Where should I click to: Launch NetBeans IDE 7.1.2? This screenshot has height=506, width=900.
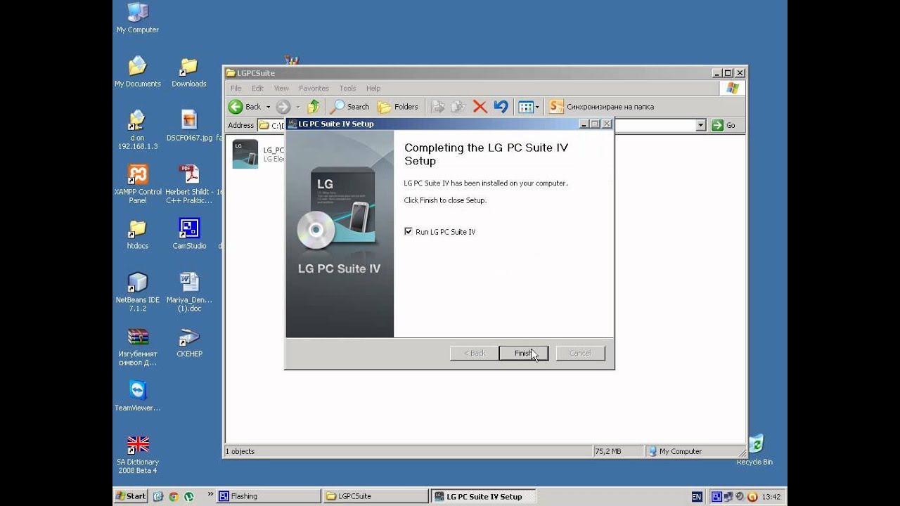[x=137, y=292]
